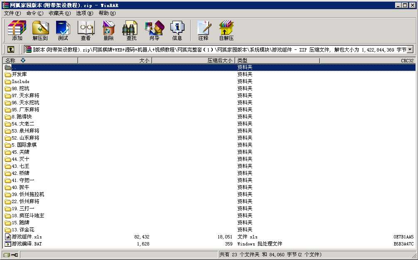Click folder icon for 95.广东麻将
This screenshot has width=418, height=260.
coord(8,110)
